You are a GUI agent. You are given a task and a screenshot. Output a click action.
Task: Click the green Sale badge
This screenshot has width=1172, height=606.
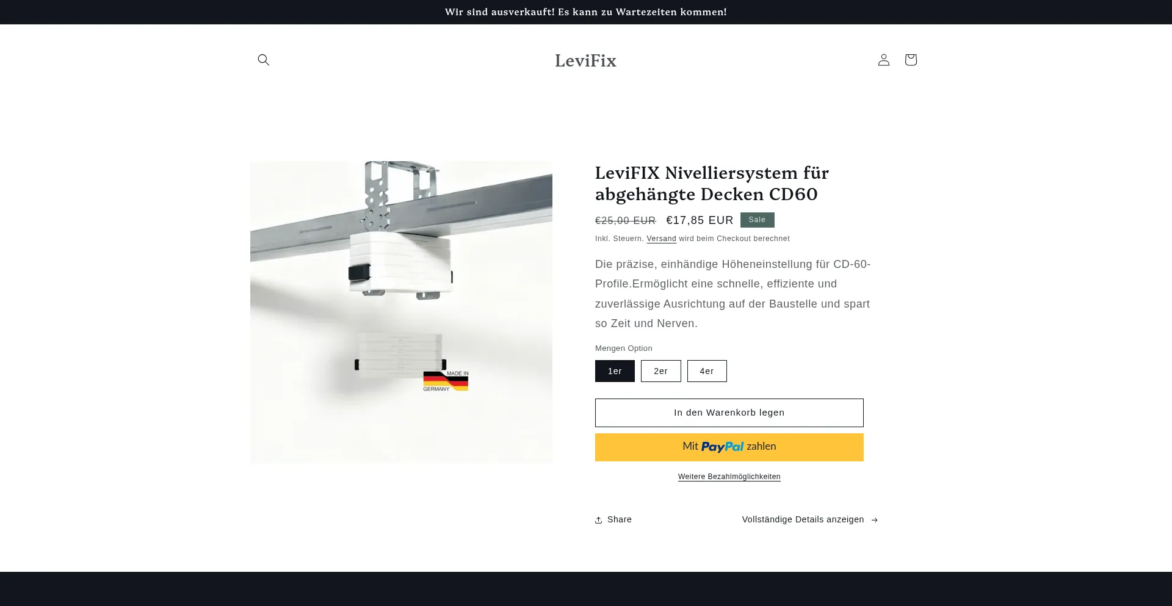click(x=757, y=220)
